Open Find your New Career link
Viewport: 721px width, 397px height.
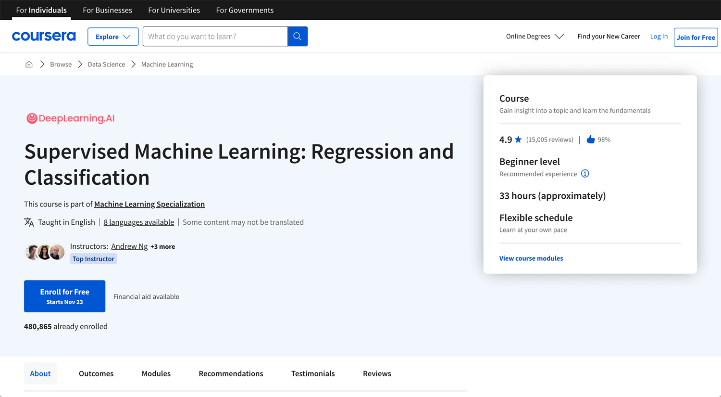tap(609, 37)
